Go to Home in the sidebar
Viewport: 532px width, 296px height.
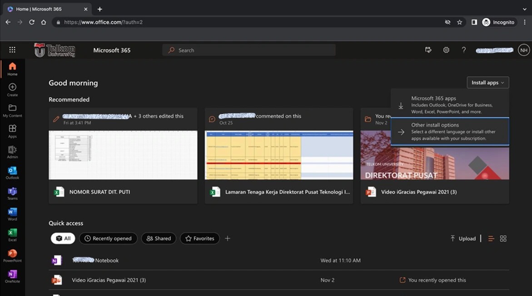(12, 69)
